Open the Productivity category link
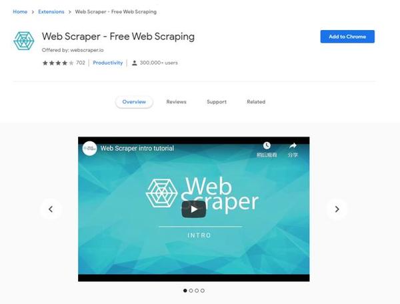400x304 pixels. click(x=107, y=63)
